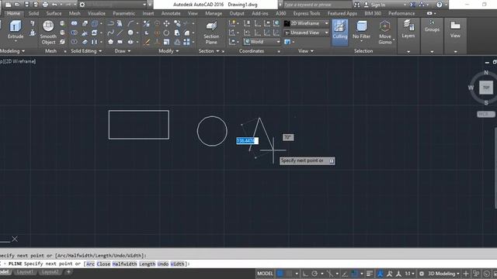Open the Specify next point options arrow
The height and width of the screenshot is (279, 497).
pyautogui.click(x=332, y=161)
